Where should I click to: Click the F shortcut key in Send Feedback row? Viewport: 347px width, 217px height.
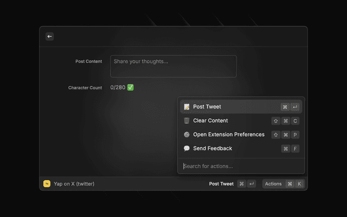coord(295,149)
